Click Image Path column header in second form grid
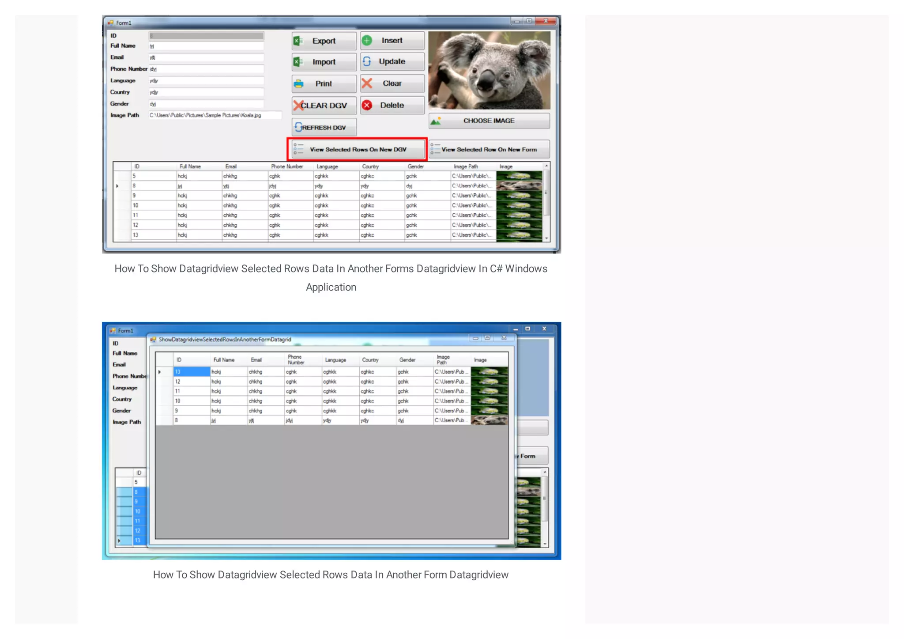 [452, 360]
